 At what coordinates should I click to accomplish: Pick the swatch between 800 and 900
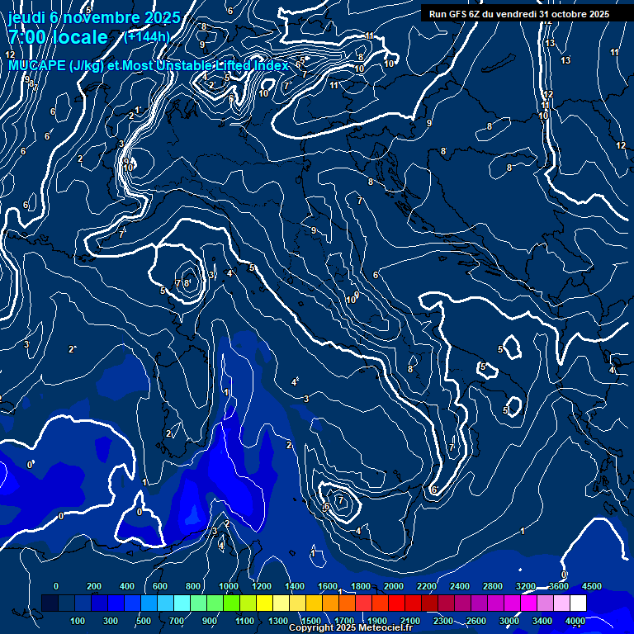click(198, 603)
